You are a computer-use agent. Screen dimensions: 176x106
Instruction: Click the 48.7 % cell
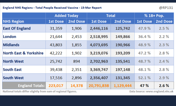pyautogui.click(x=144, y=61)
